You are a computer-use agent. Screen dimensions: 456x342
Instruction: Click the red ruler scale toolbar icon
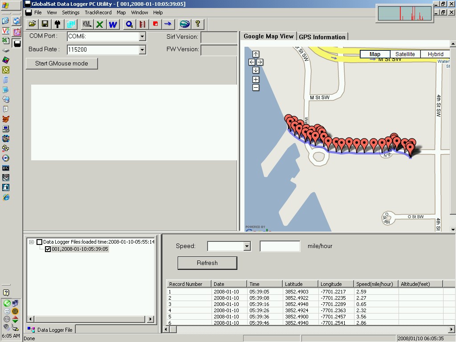142,24
